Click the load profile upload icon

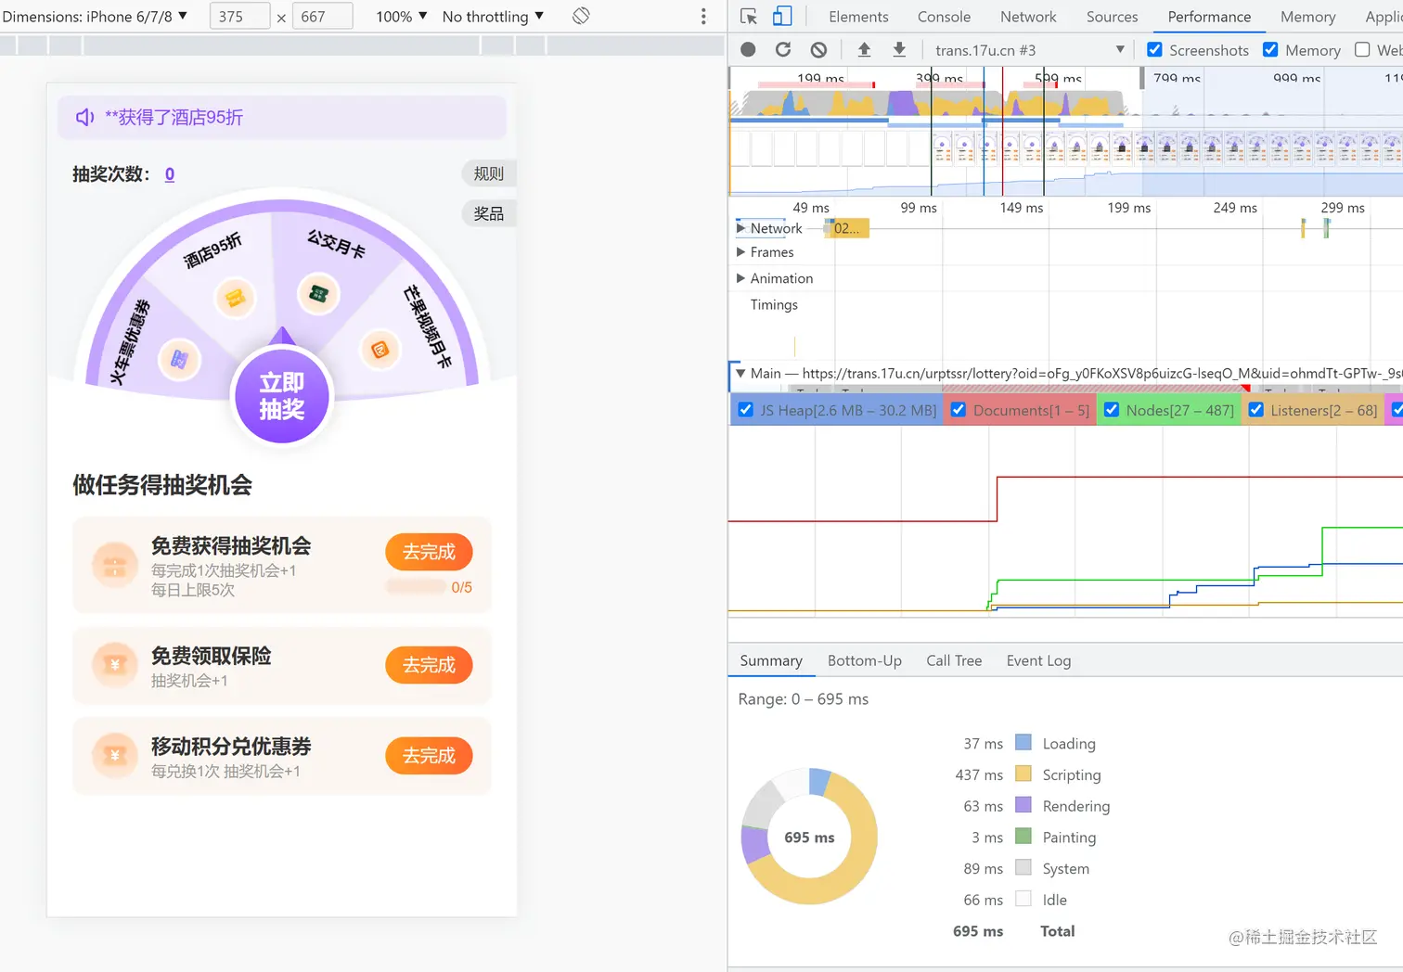864,50
